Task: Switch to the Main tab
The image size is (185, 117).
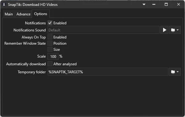Action: click(9, 14)
